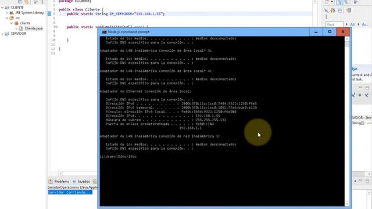Minimize the Node.js command prompt

click(x=316, y=32)
